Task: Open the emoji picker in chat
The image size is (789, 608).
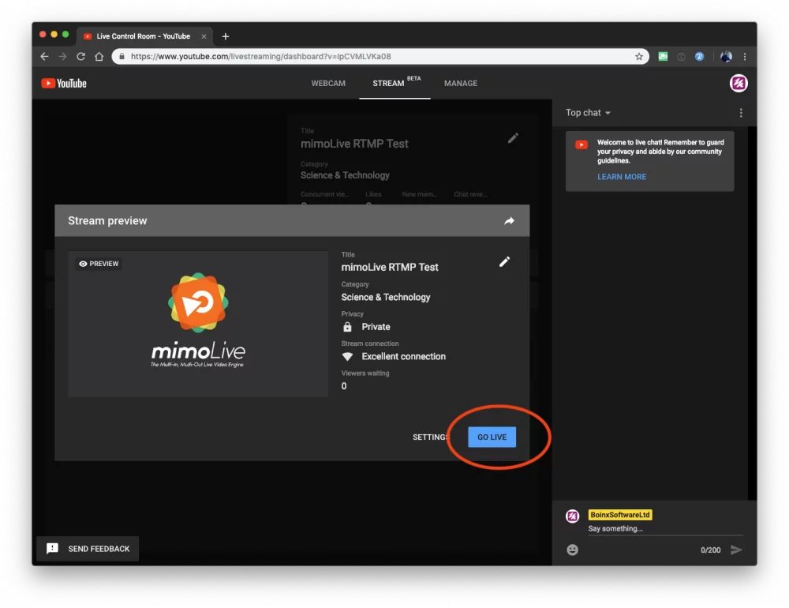Action: tap(572, 550)
